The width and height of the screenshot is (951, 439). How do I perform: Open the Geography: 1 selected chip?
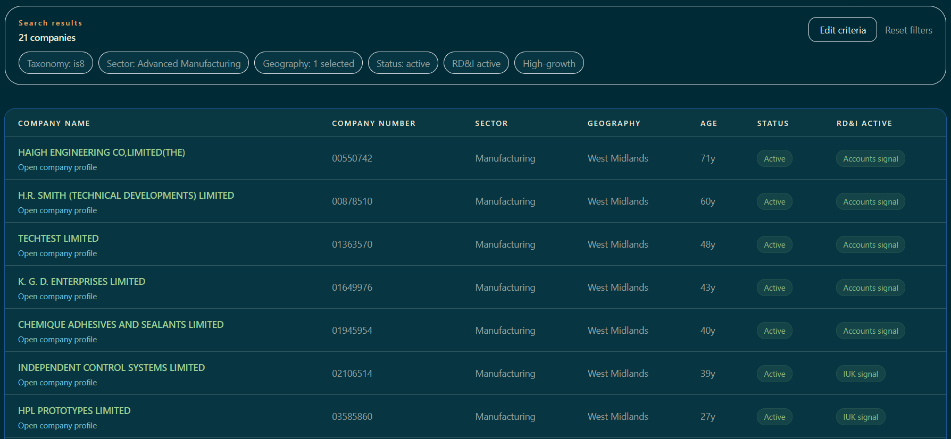coord(308,63)
